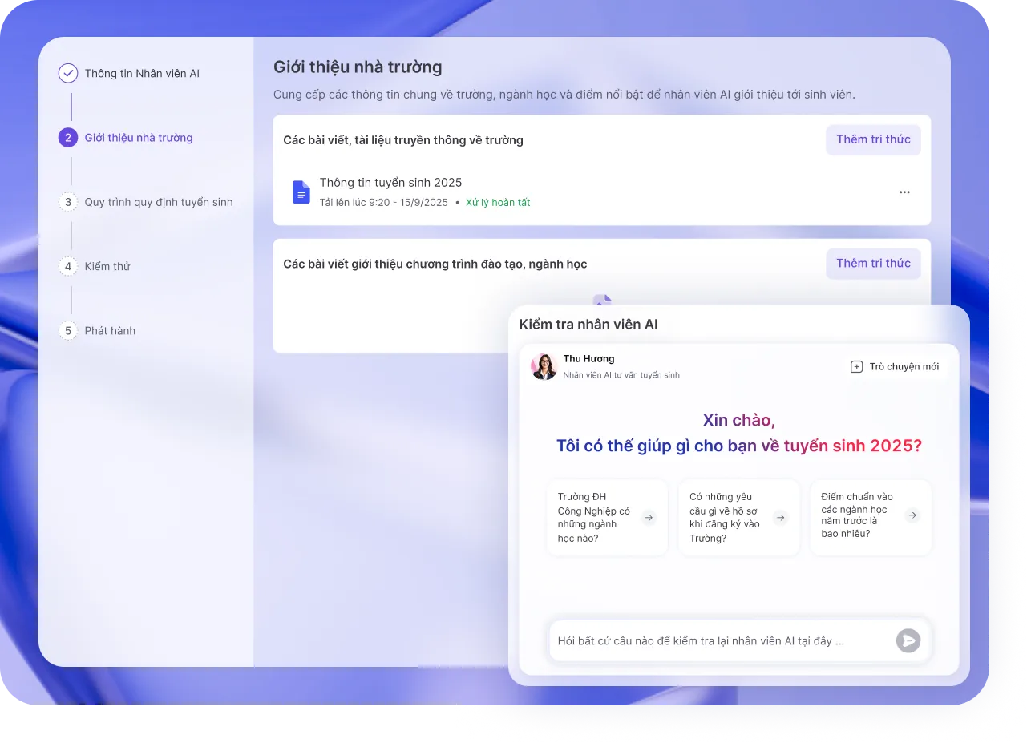Select suggestion about Công Nghiệp university majors
This screenshot has width=1027, height=743.
[x=607, y=518]
